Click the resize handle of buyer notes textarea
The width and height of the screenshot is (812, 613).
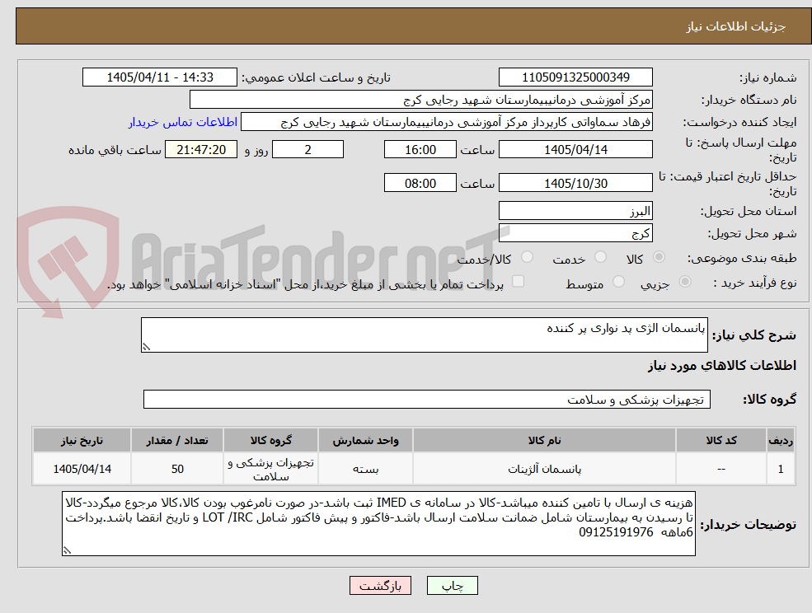[x=67, y=551]
